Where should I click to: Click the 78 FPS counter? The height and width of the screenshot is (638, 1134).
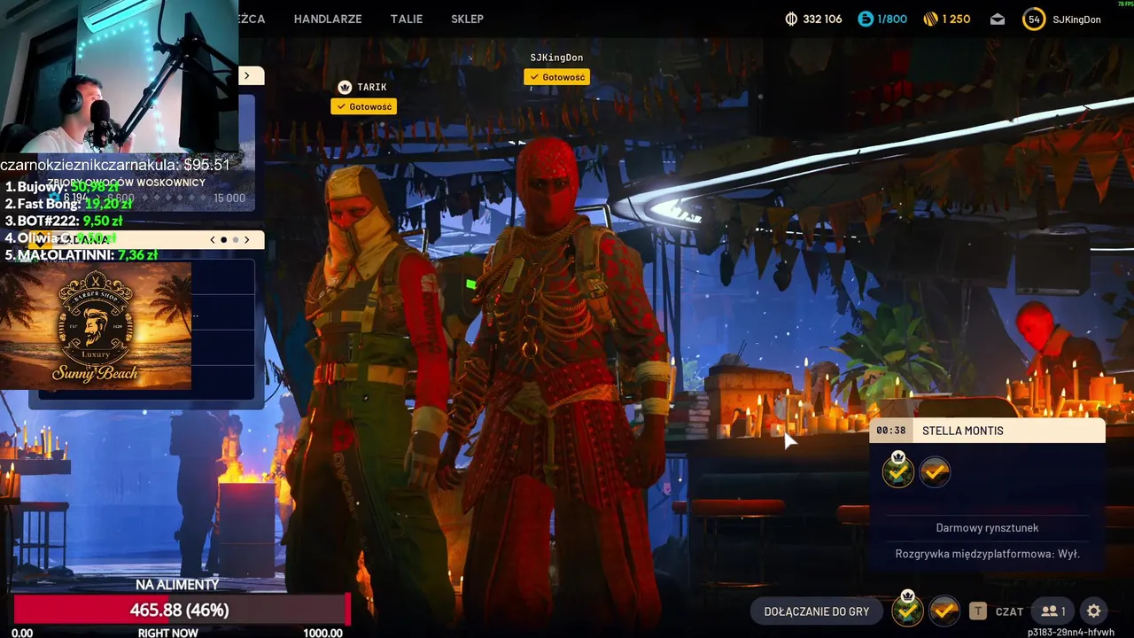(1125, 4)
